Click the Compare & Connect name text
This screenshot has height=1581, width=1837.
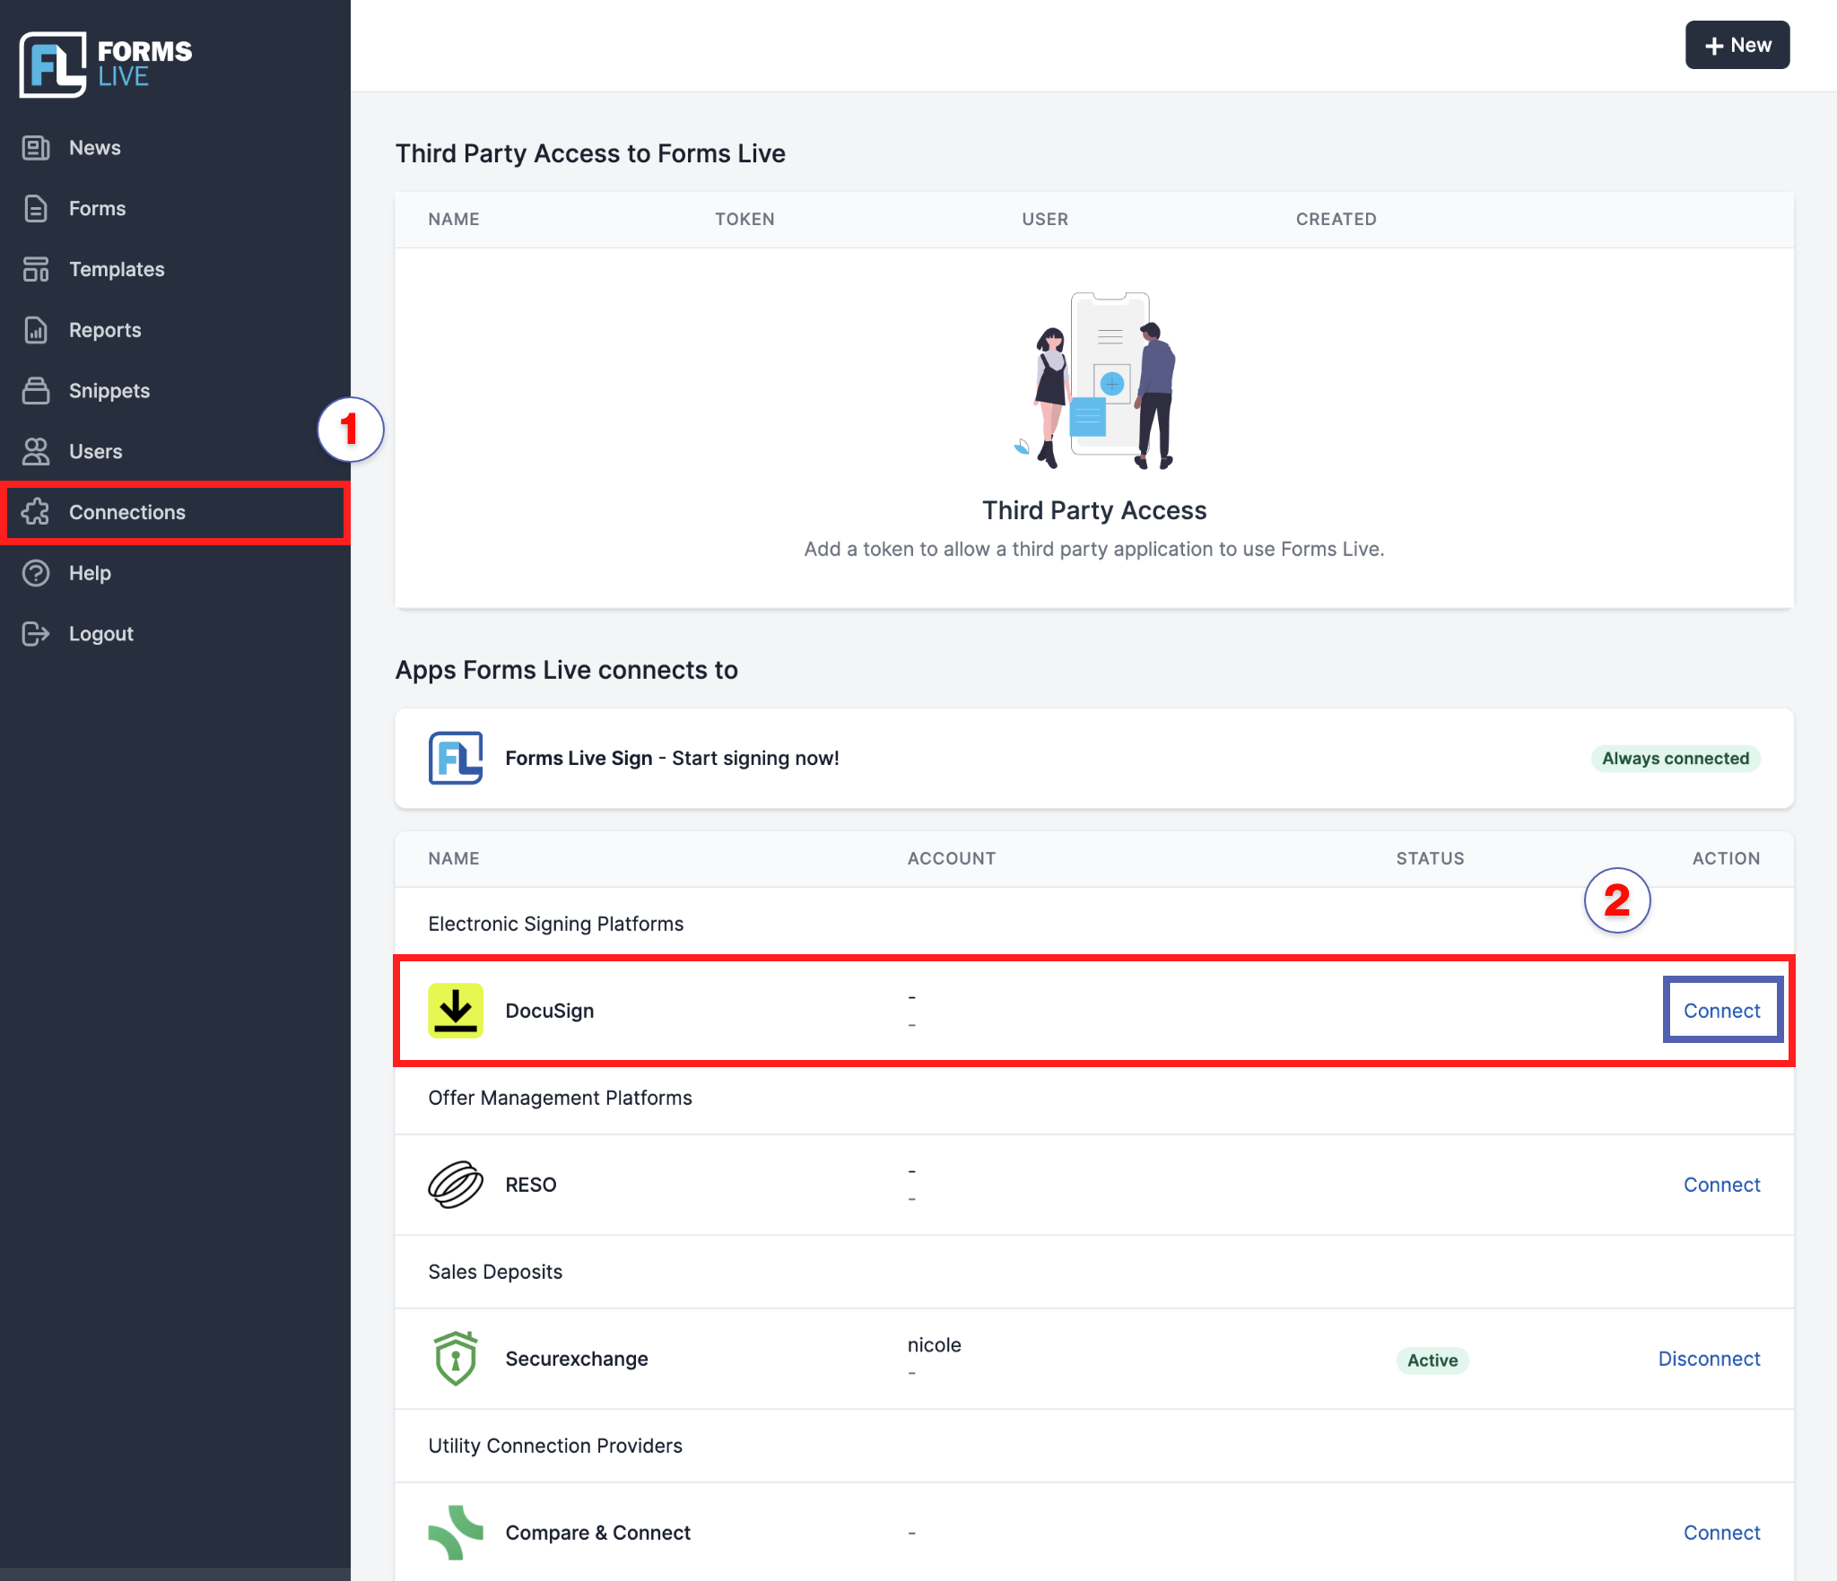[598, 1533]
